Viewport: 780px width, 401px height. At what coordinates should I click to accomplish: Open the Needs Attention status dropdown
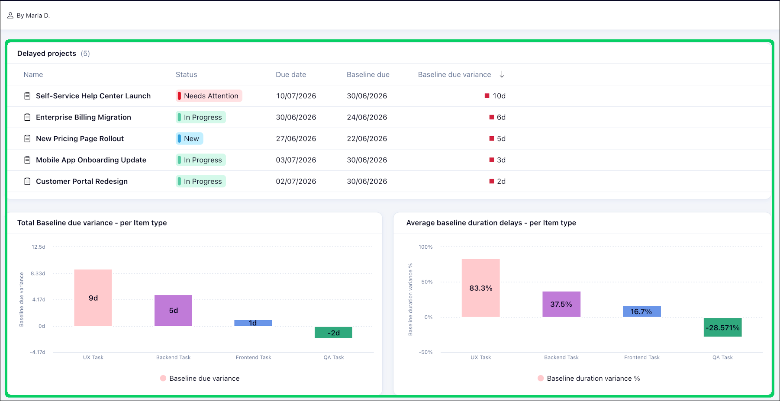(x=209, y=96)
